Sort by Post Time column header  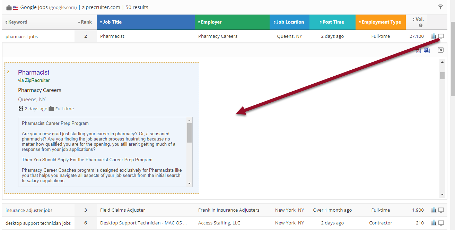coord(332,22)
